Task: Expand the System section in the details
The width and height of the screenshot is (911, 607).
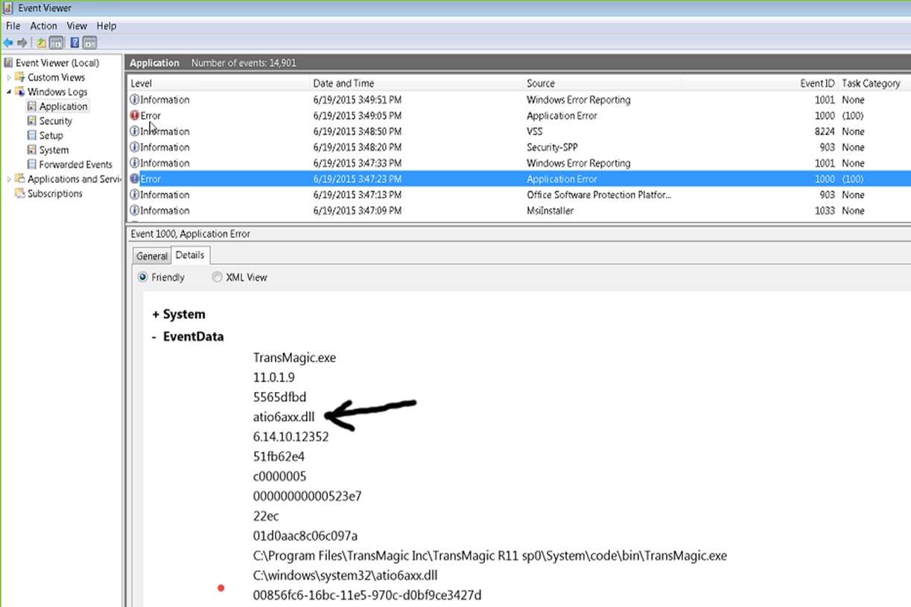Action: pos(156,315)
